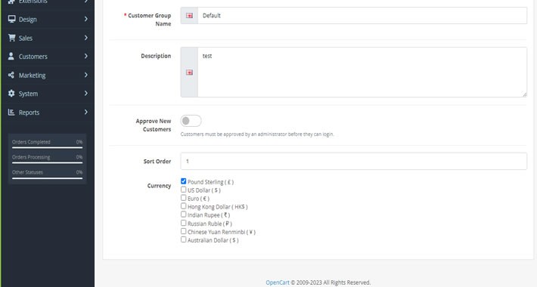Click the Sales shopping cart icon

click(x=11, y=38)
